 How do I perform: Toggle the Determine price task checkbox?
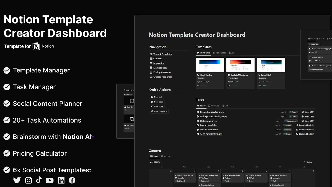(198, 121)
